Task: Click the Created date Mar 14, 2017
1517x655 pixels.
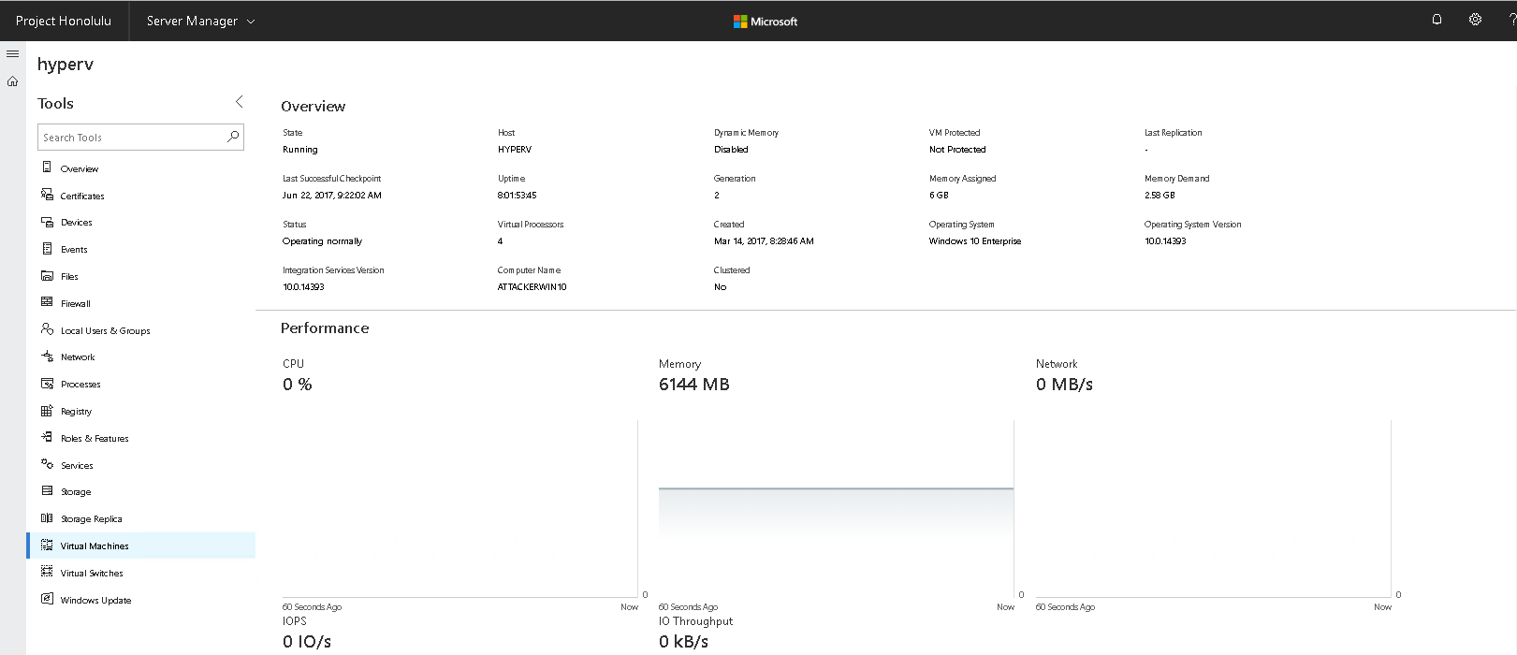Action: click(x=764, y=241)
